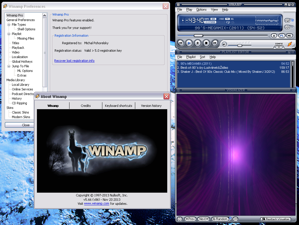
Task: Click the Winamp lightning bolt icon
Action: 290,44
